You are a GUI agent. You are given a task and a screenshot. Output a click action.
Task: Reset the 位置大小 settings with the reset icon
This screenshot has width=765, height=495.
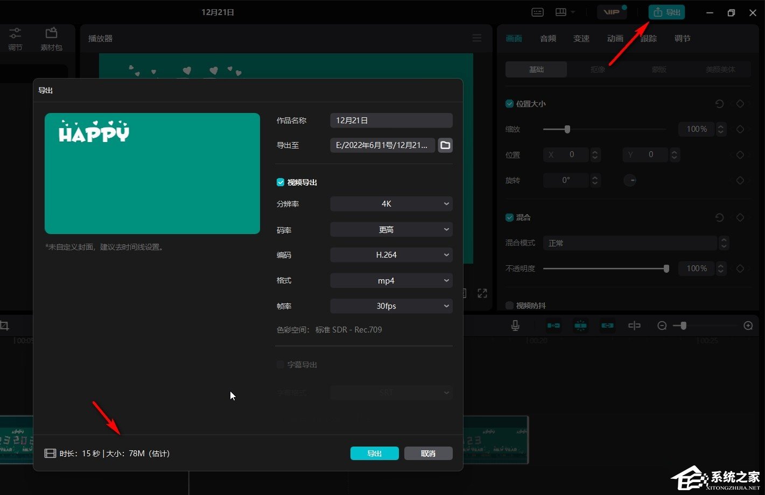[x=719, y=104]
